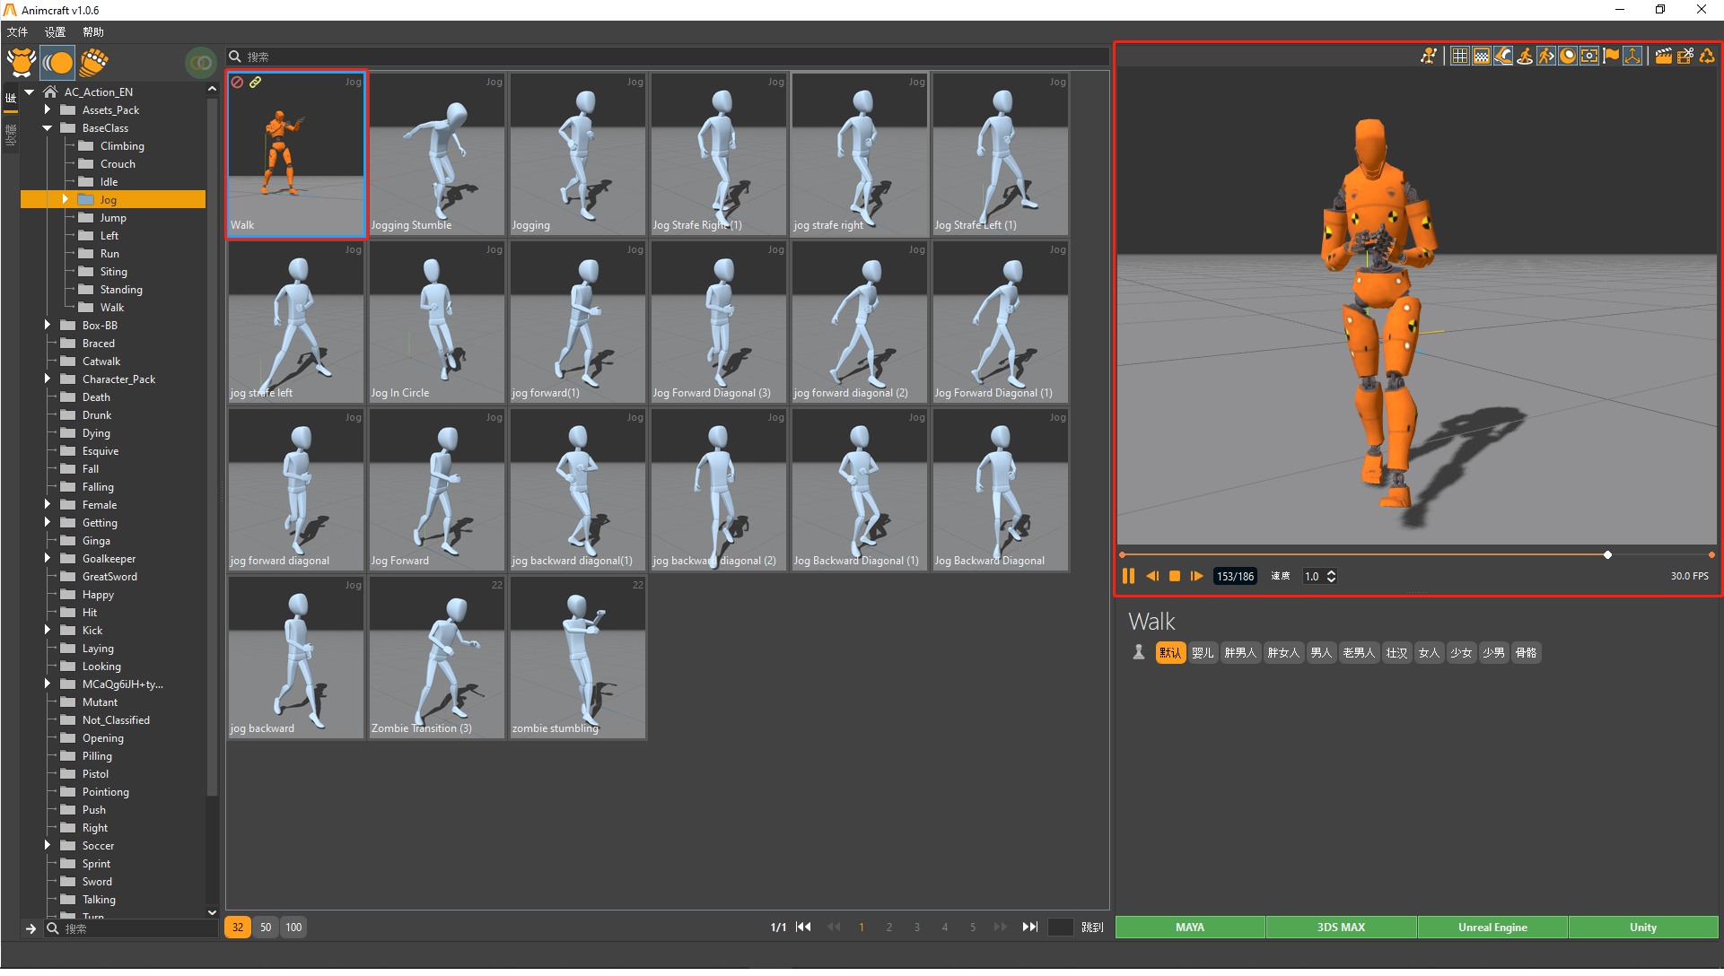Click the armor torso icon in left toolbar
Image resolution: width=1724 pixels, height=976 pixels.
click(x=20, y=62)
